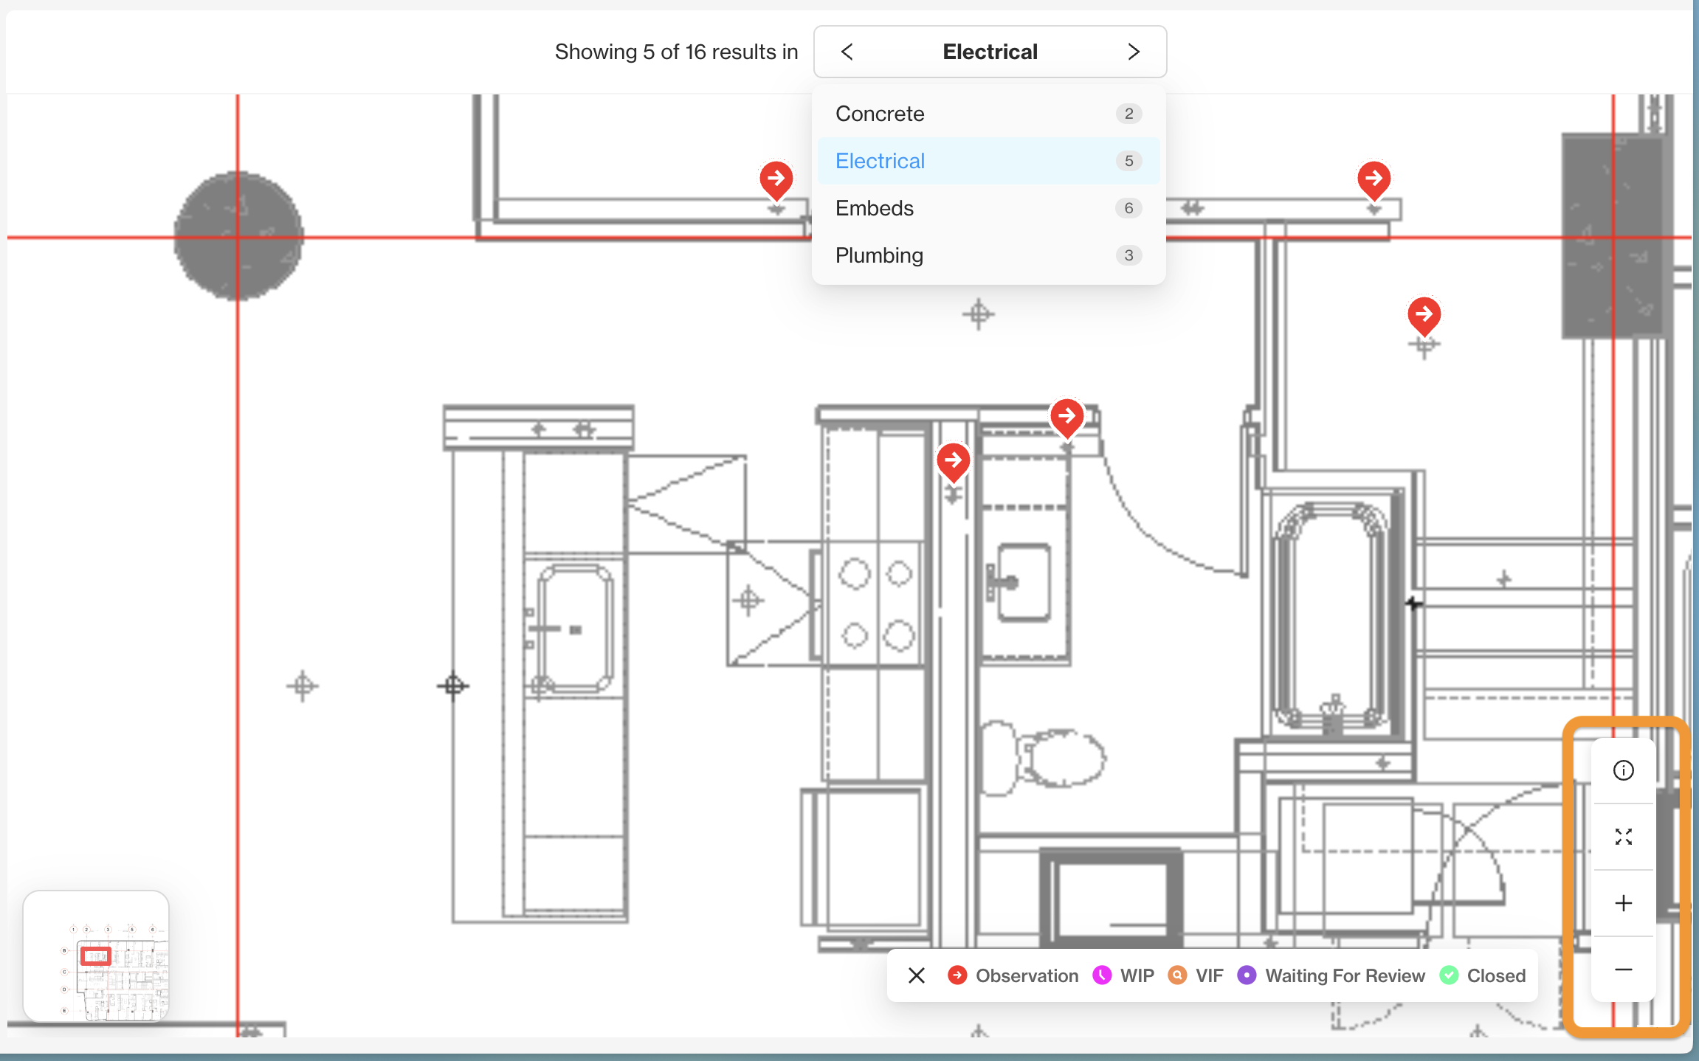Open the Electrical category selector
The image size is (1699, 1061).
(990, 52)
